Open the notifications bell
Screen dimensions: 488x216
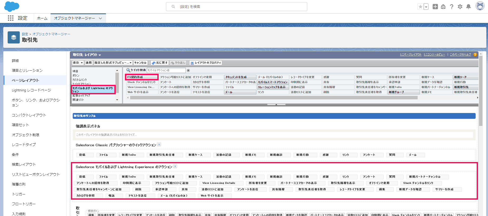coord(469,7)
